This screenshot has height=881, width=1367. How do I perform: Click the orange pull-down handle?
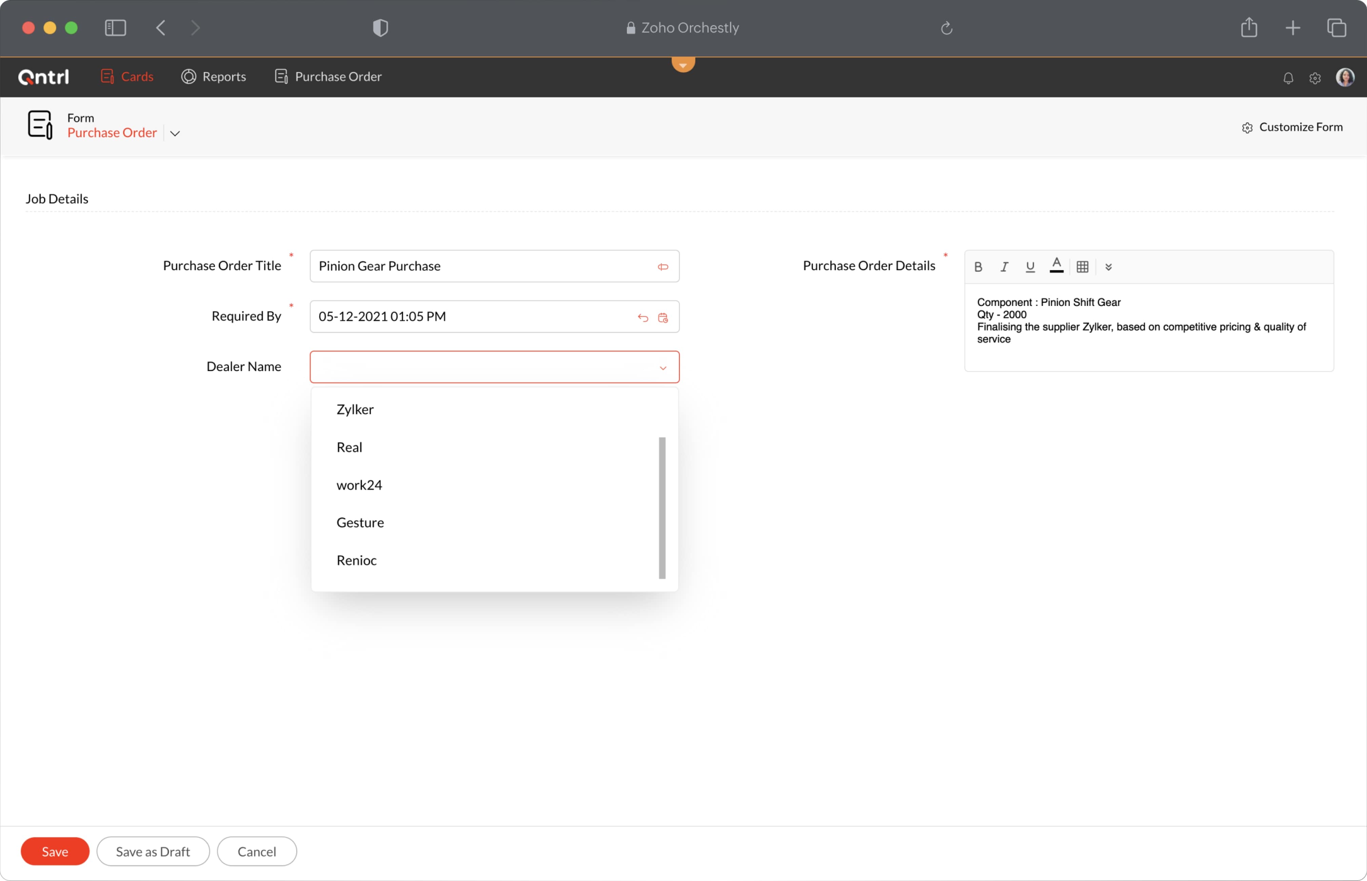[x=683, y=64]
